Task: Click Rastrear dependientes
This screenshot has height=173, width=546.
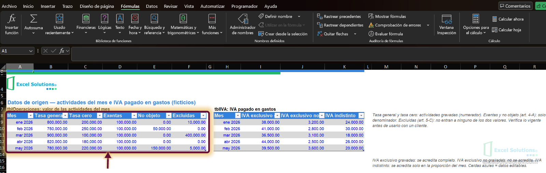Action: click(340, 25)
